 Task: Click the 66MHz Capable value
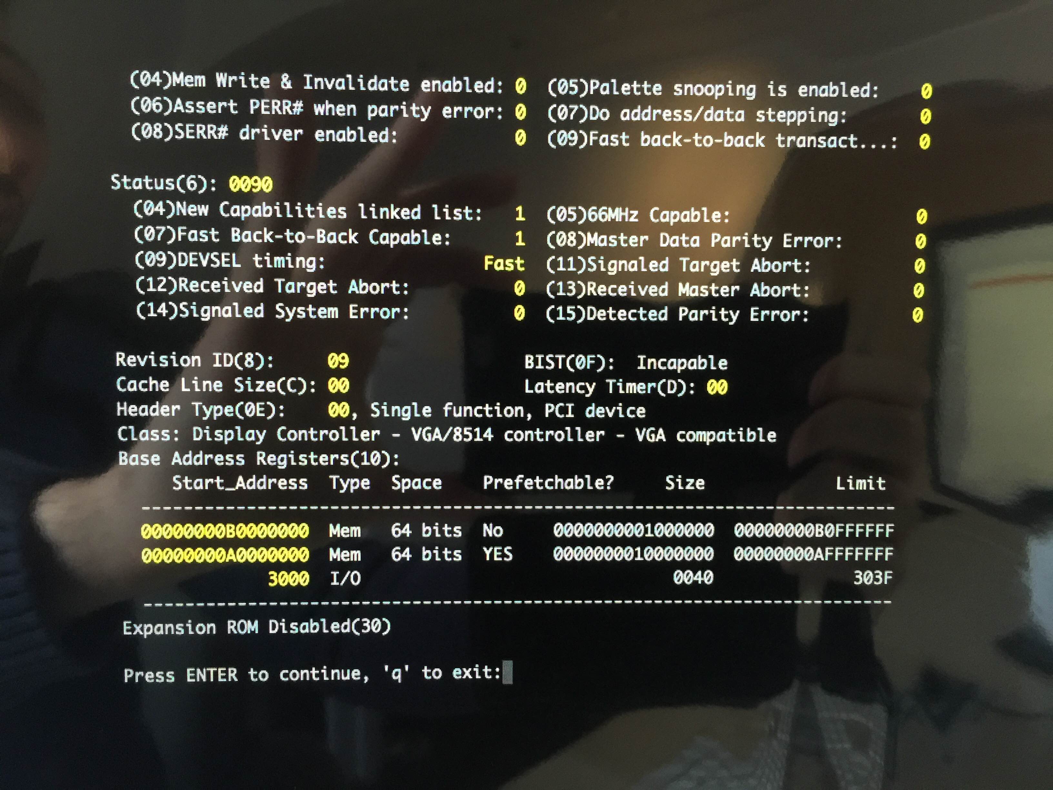pyautogui.click(x=922, y=217)
